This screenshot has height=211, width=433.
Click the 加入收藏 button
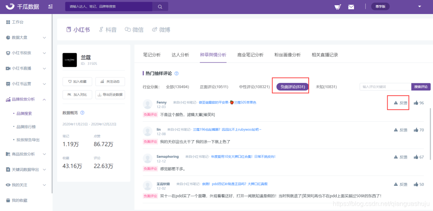click(x=77, y=82)
